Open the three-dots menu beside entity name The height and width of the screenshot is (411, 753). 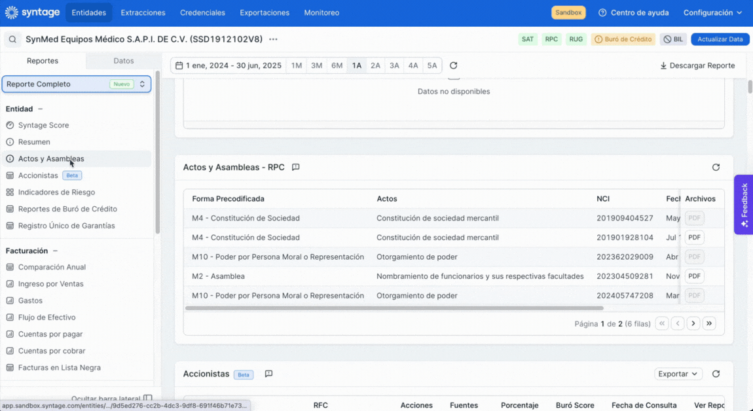pos(273,39)
